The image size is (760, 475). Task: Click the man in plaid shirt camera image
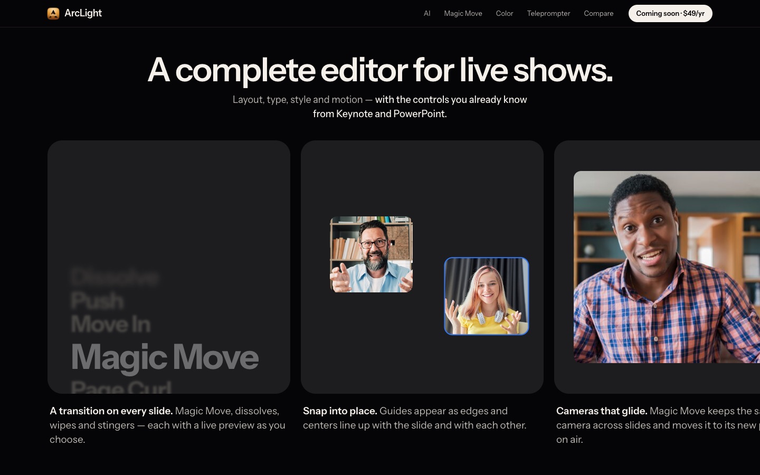(x=667, y=267)
